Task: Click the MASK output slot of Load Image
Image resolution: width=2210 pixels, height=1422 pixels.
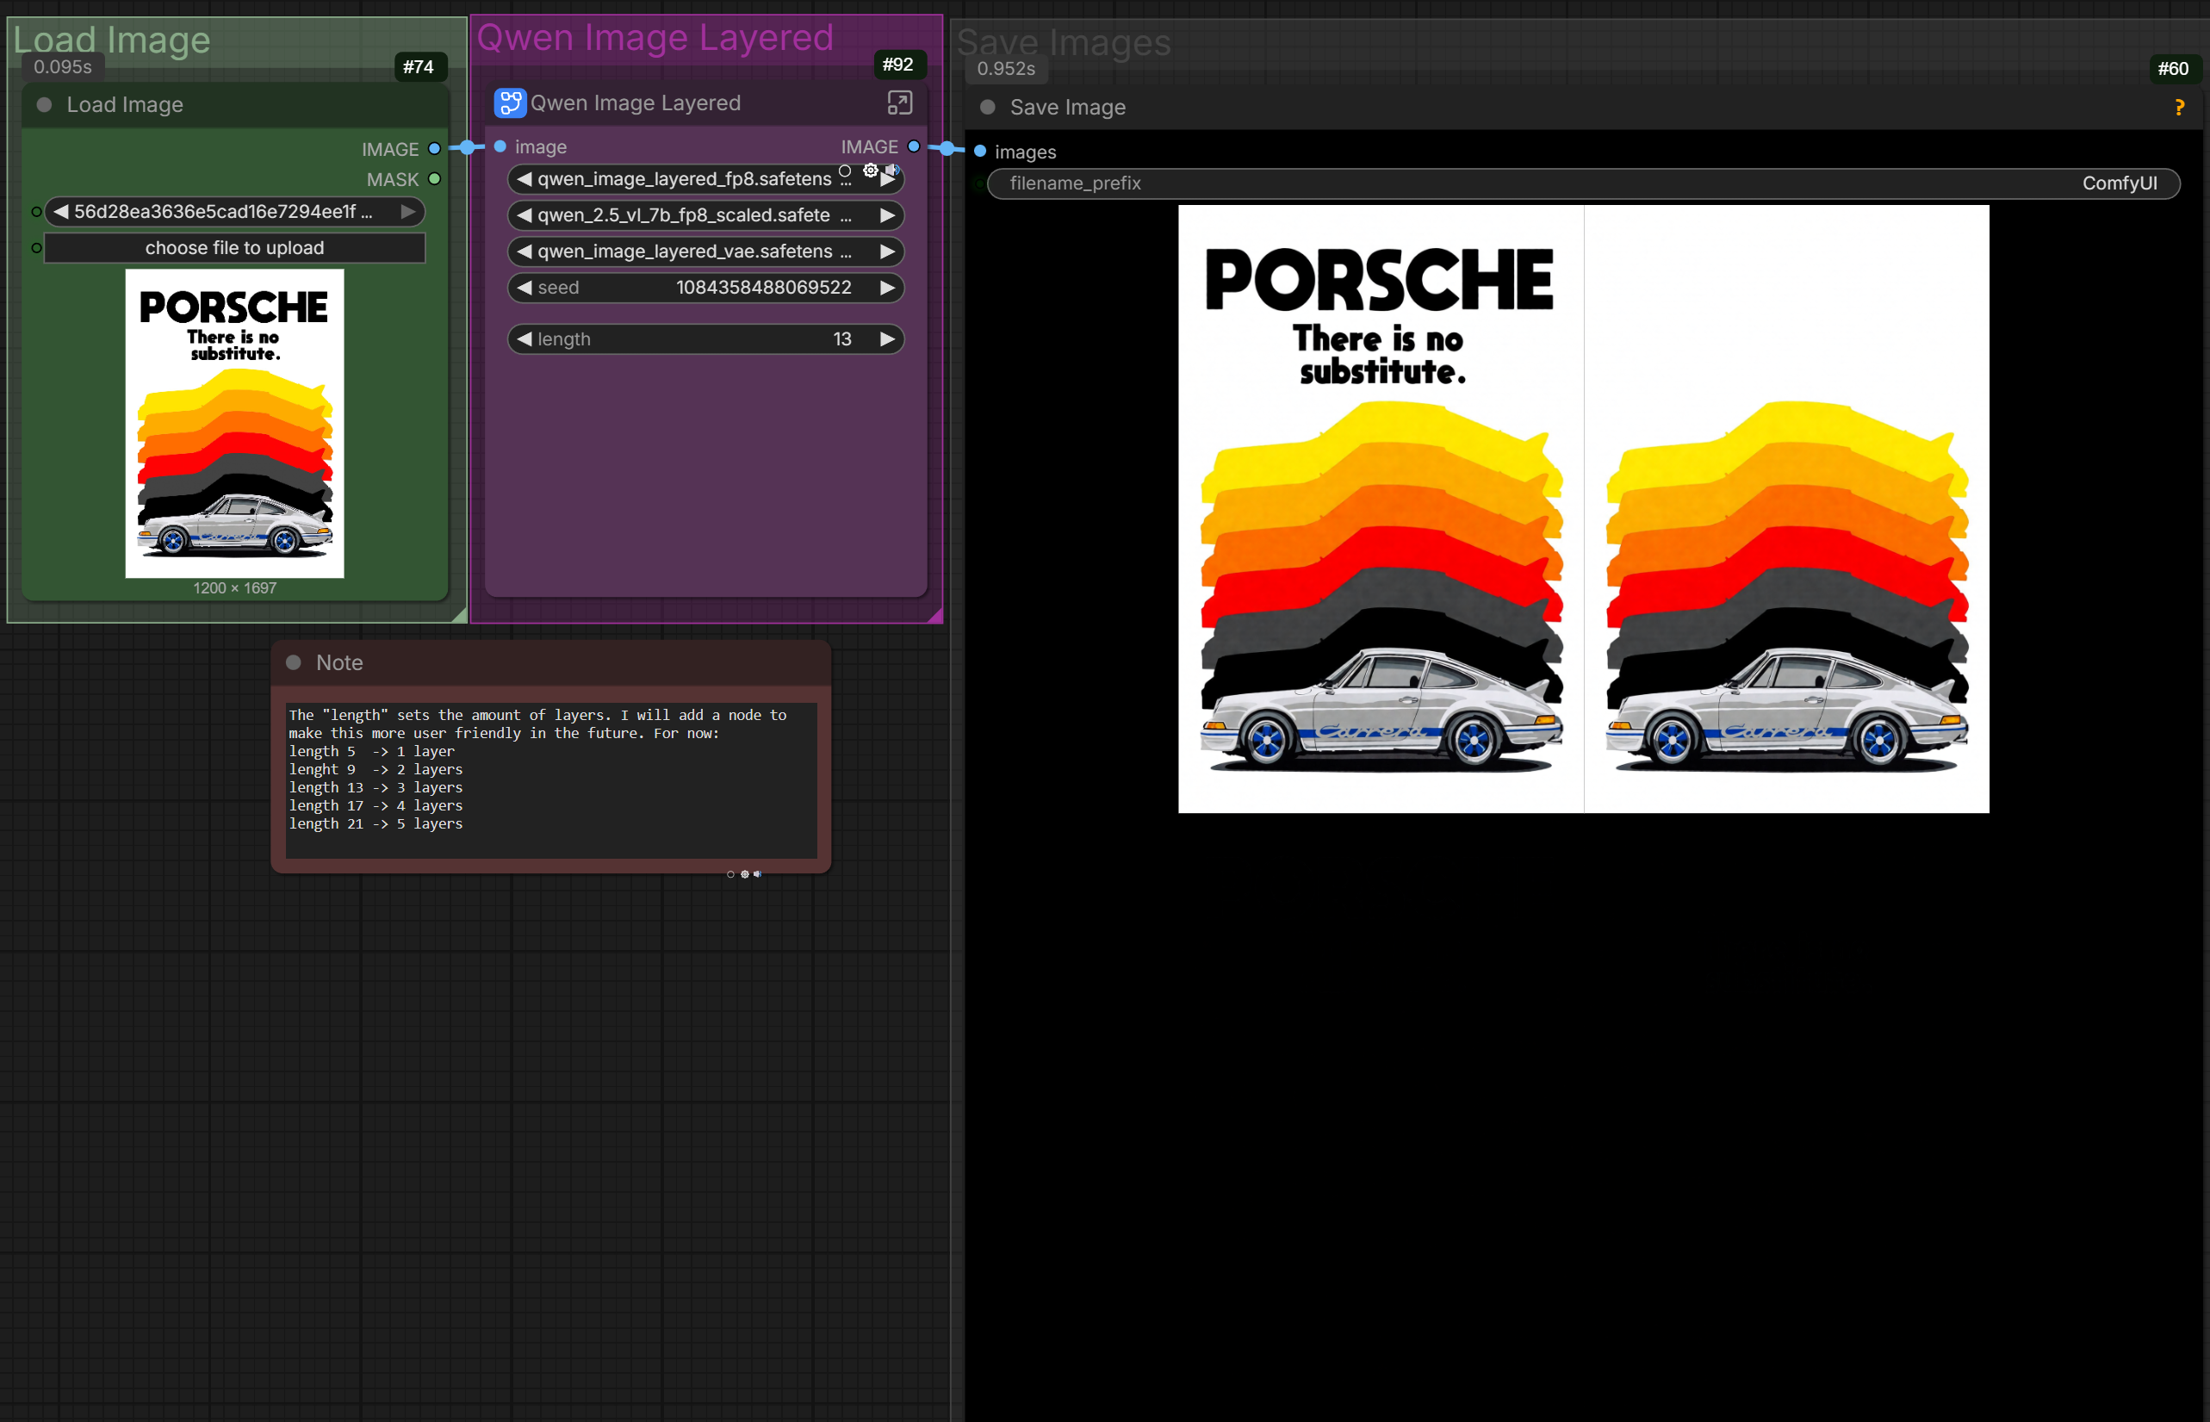Action: (x=434, y=179)
